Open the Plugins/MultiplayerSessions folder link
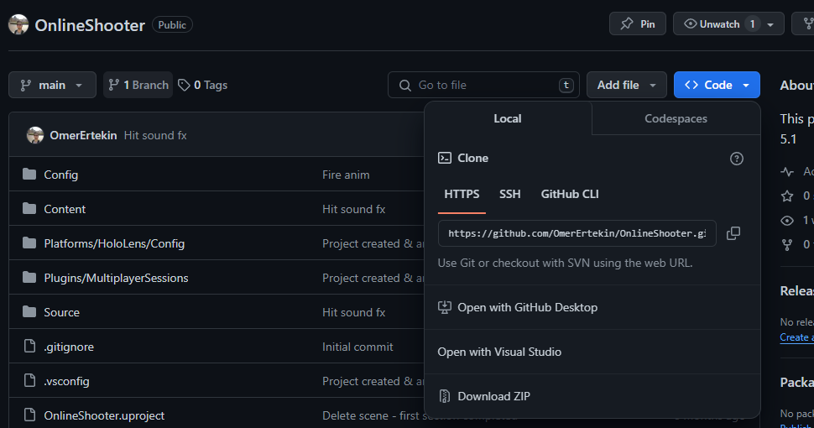This screenshot has height=428, width=814. tap(116, 278)
